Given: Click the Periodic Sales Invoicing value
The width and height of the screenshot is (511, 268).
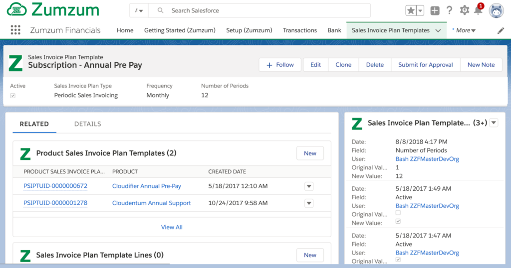Looking at the screenshot, I should pos(86,95).
